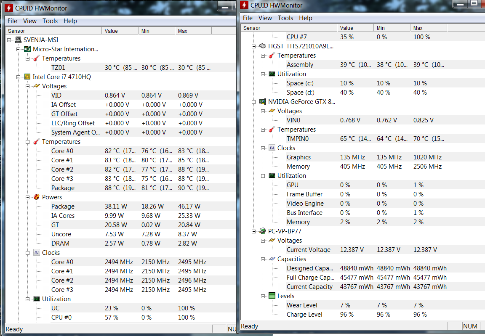
Task: Click the HWMonitor app icon in left title bar
Action: 9,8
